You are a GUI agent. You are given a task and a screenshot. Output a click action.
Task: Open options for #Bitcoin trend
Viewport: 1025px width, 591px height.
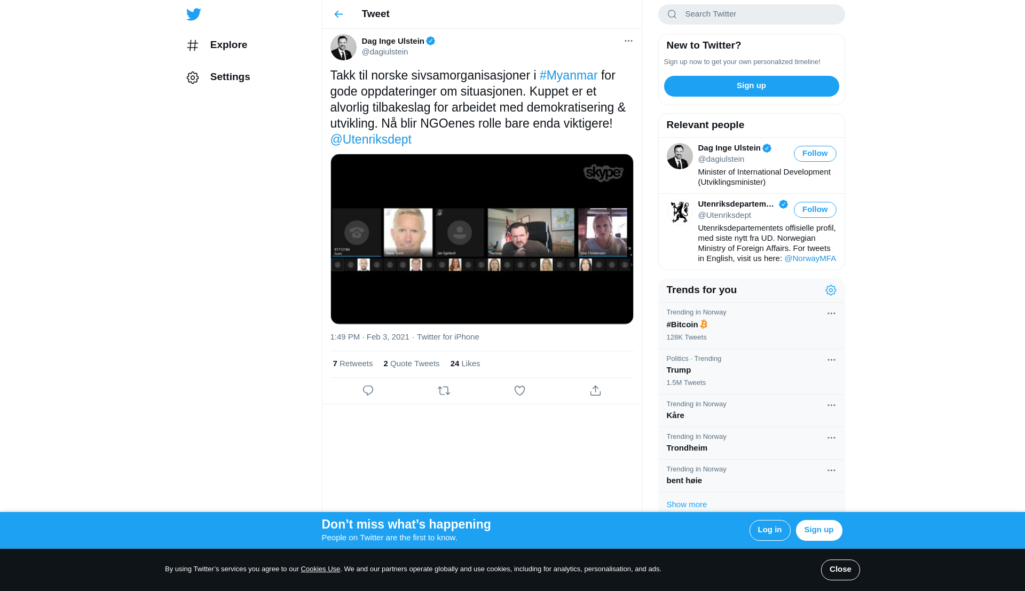click(831, 313)
